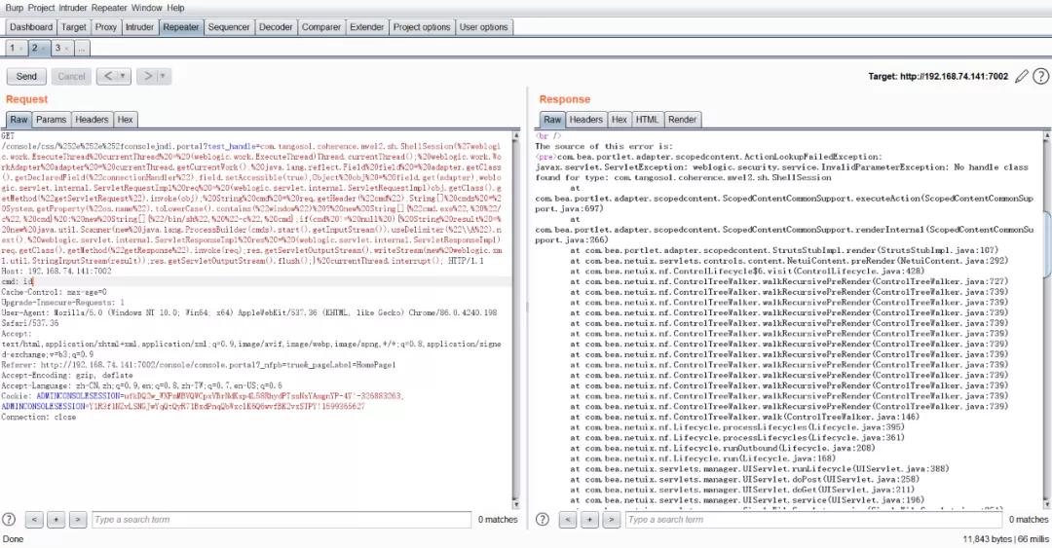Open the forward history dropdown arrow
The width and height of the screenshot is (1052, 548).
(163, 77)
